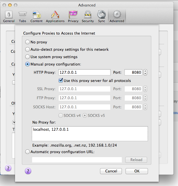Open the Applications preferences pane

tap(55, 16)
